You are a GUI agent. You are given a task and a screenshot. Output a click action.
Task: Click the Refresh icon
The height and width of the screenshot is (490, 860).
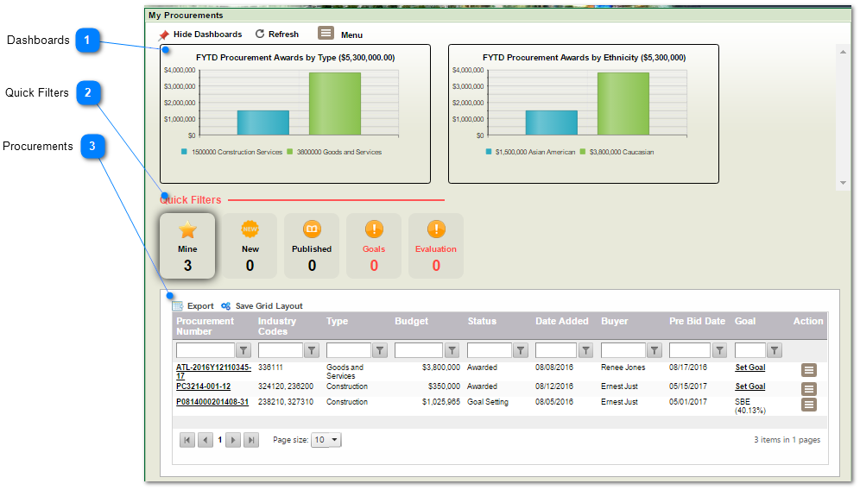[x=260, y=35]
